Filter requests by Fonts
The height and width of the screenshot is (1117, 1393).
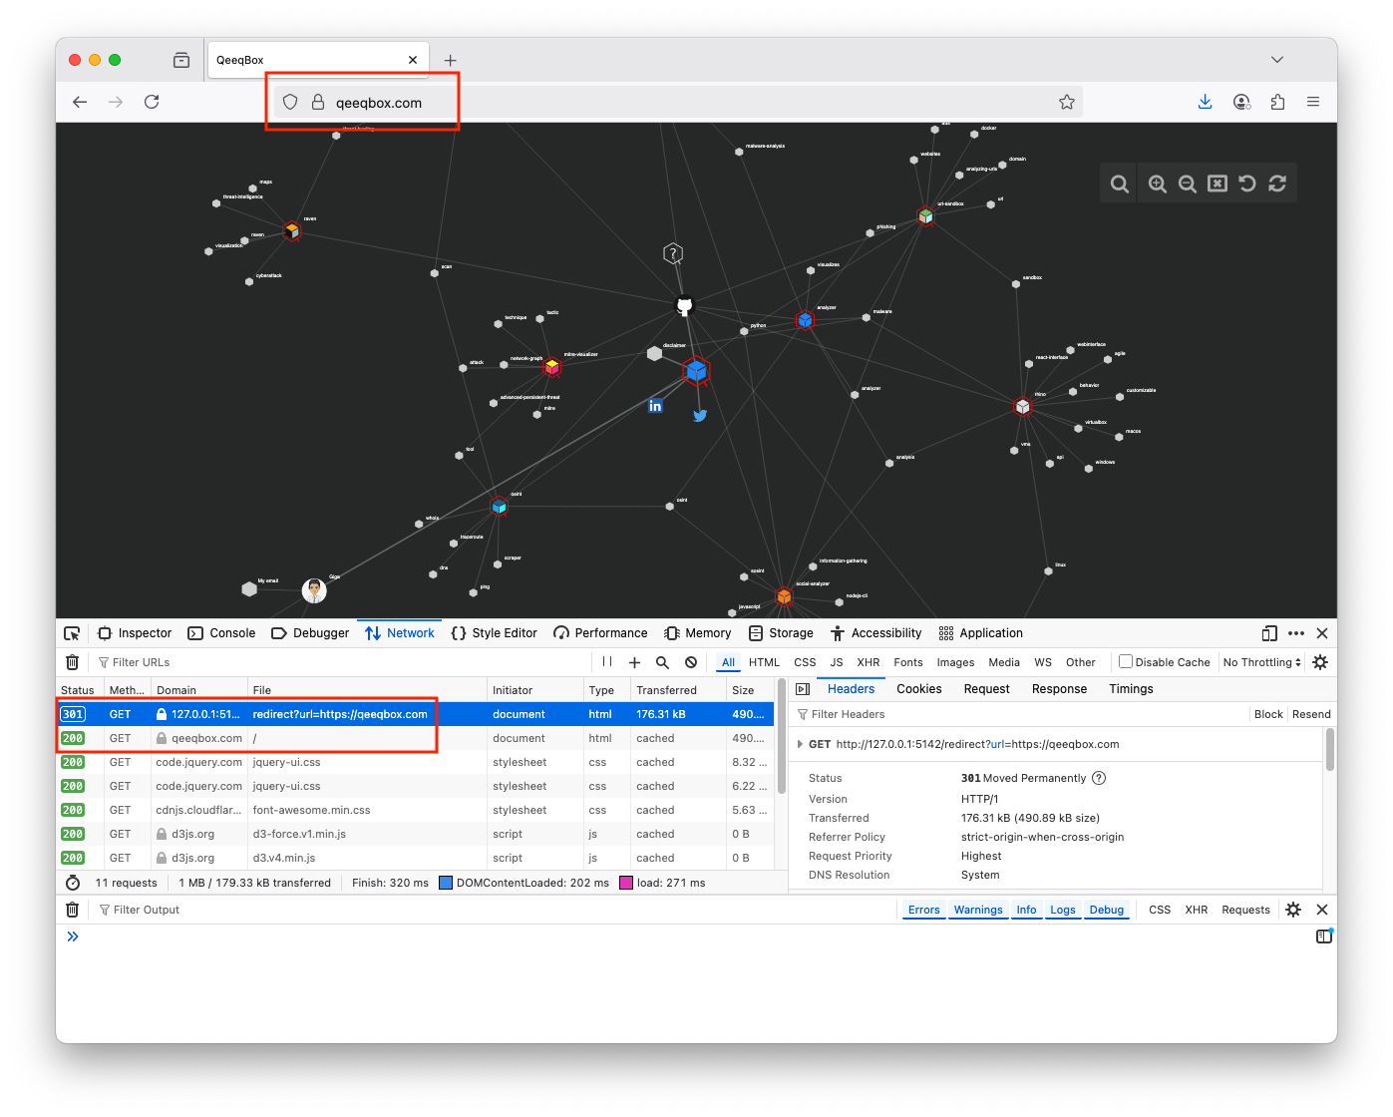coord(908,662)
